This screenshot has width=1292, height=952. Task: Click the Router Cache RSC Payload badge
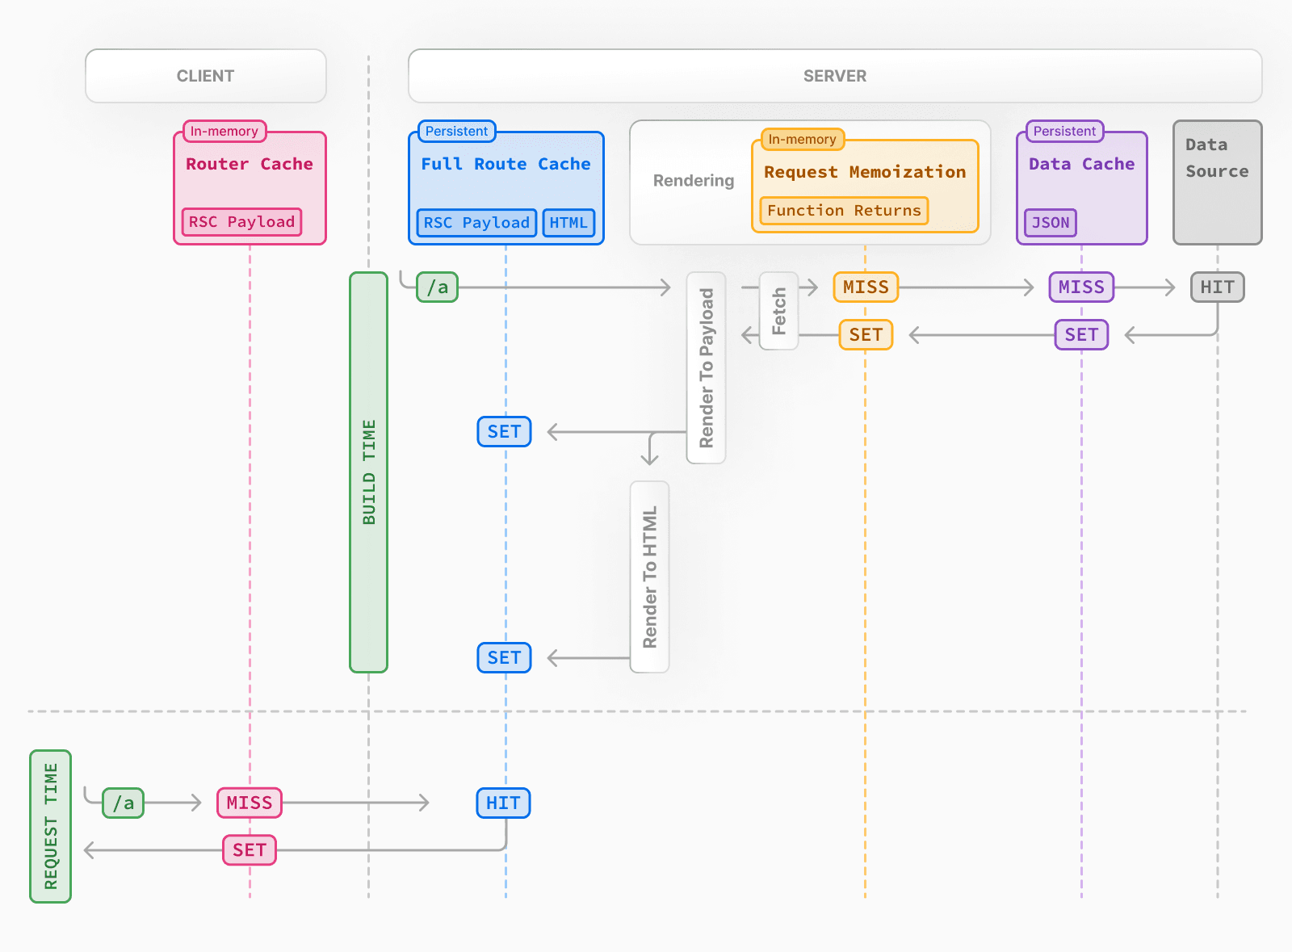click(x=241, y=222)
